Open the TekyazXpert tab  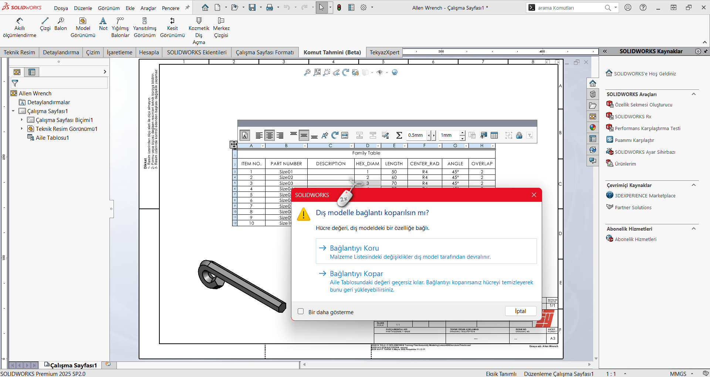point(385,52)
